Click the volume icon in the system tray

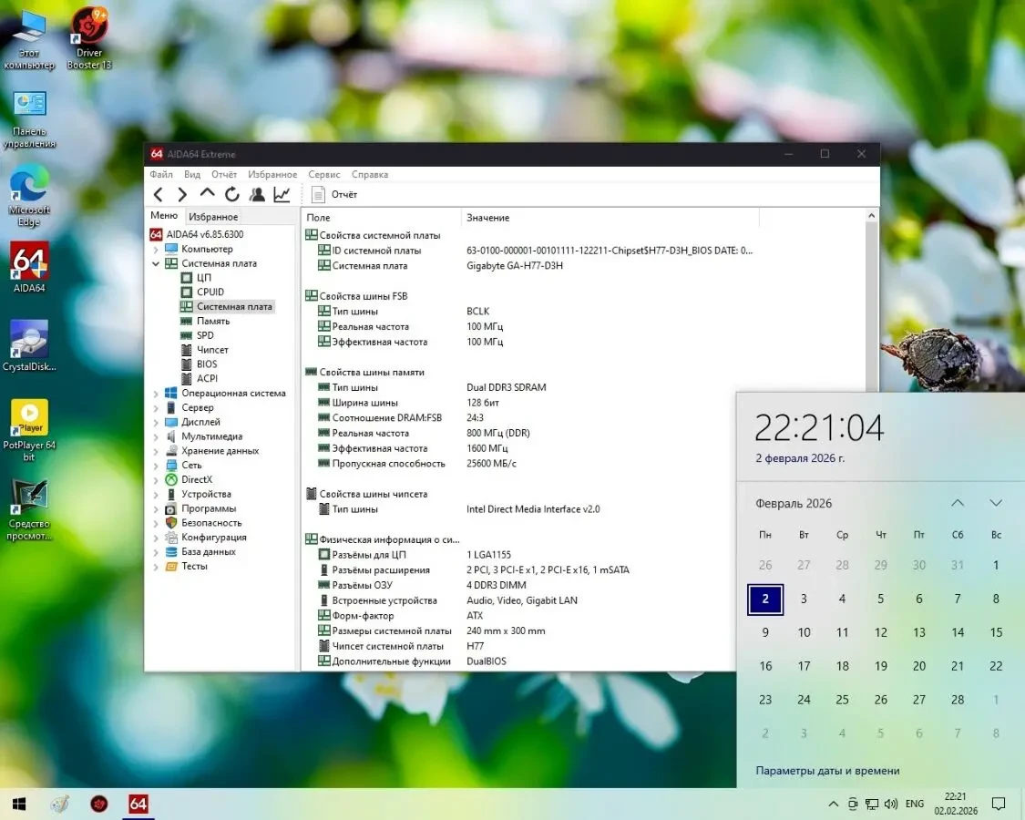click(x=890, y=804)
